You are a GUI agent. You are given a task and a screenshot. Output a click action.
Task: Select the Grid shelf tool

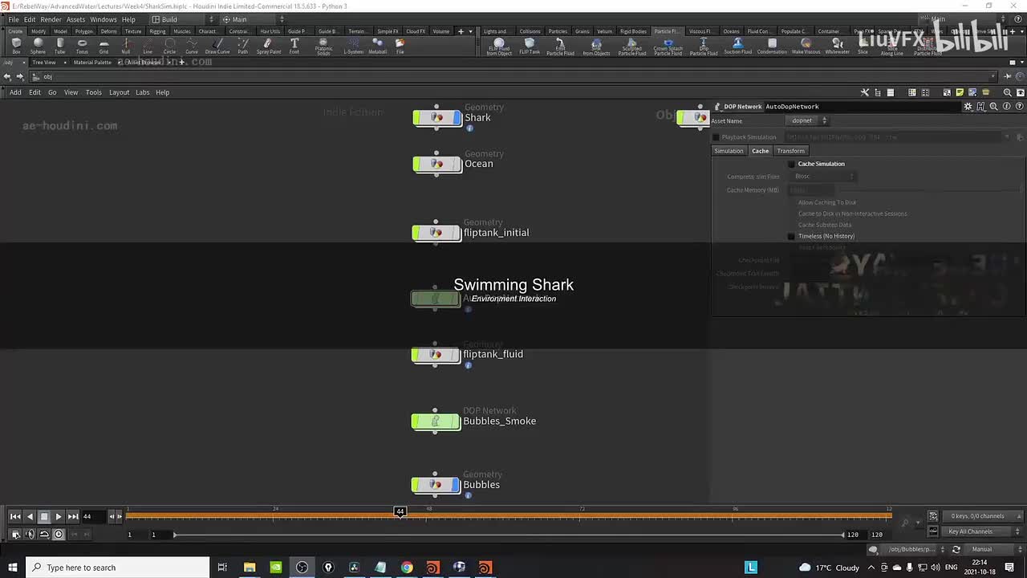point(104,46)
